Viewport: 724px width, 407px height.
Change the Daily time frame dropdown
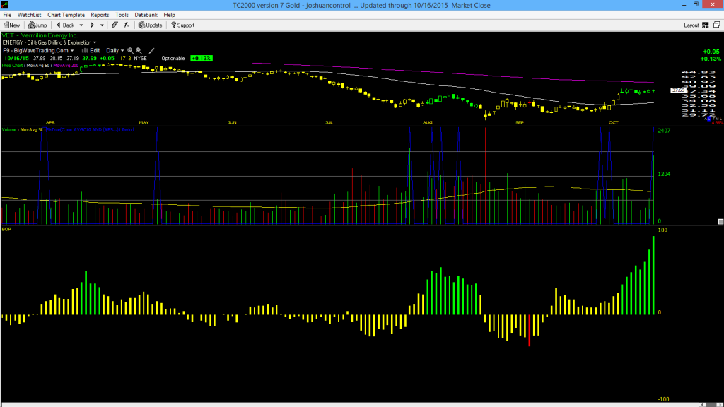click(x=115, y=50)
